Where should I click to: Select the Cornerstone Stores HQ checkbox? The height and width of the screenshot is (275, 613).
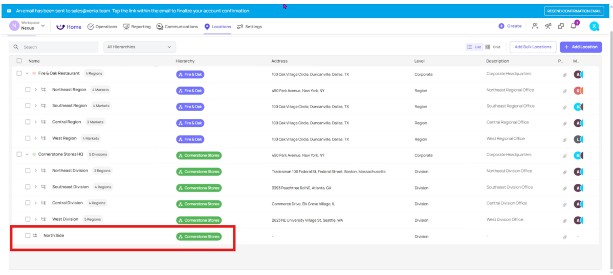point(19,154)
